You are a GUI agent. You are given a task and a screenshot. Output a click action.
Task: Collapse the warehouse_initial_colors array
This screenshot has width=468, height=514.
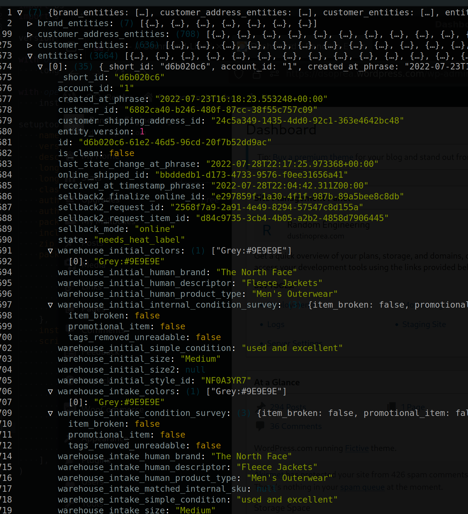tap(50, 251)
